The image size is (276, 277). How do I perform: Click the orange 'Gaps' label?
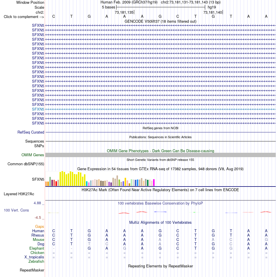point(40,226)
